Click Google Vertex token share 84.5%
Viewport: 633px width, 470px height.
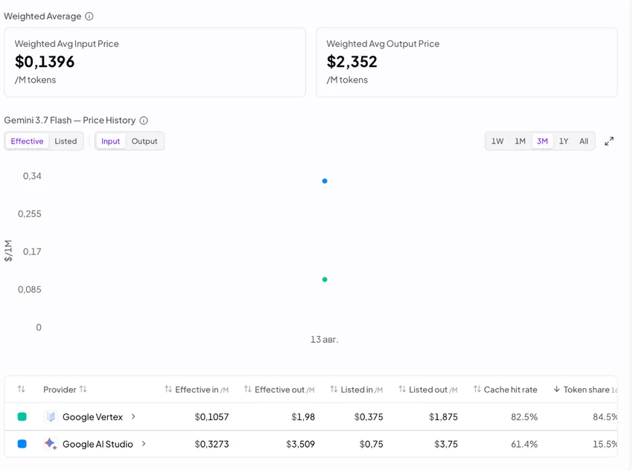tap(605, 416)
